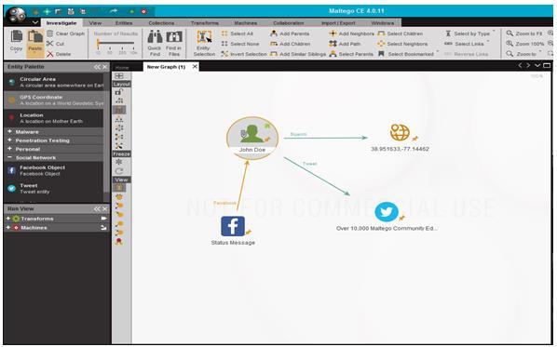Click the GPS coordinate globe entity

click(400, 132)
